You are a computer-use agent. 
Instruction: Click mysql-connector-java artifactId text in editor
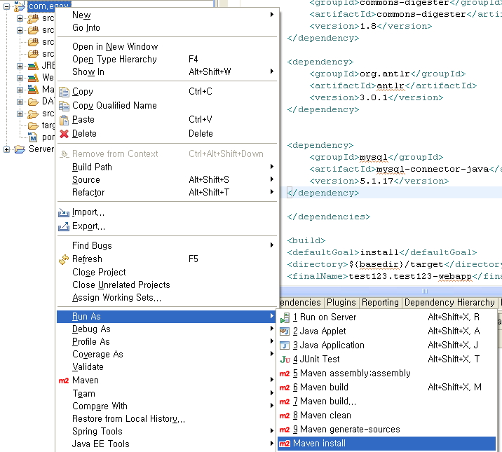click(x=433, y=169)
